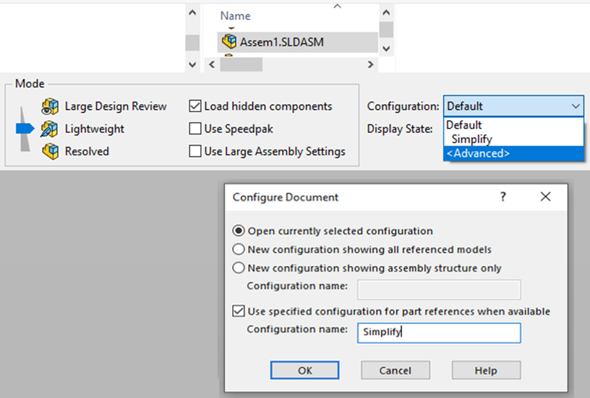The image size is (590, 398).
Task: Choose <Advanced> from the configuration list
Action: pos(478,154)
